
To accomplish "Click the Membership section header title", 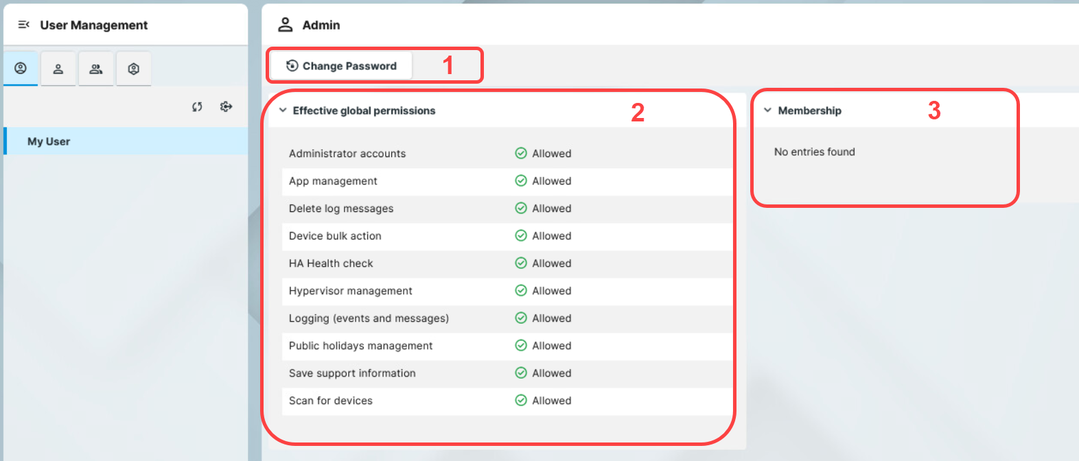I will click(x=809, y=110).
